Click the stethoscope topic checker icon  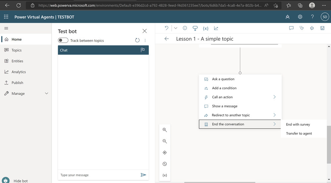coord(302,28)
